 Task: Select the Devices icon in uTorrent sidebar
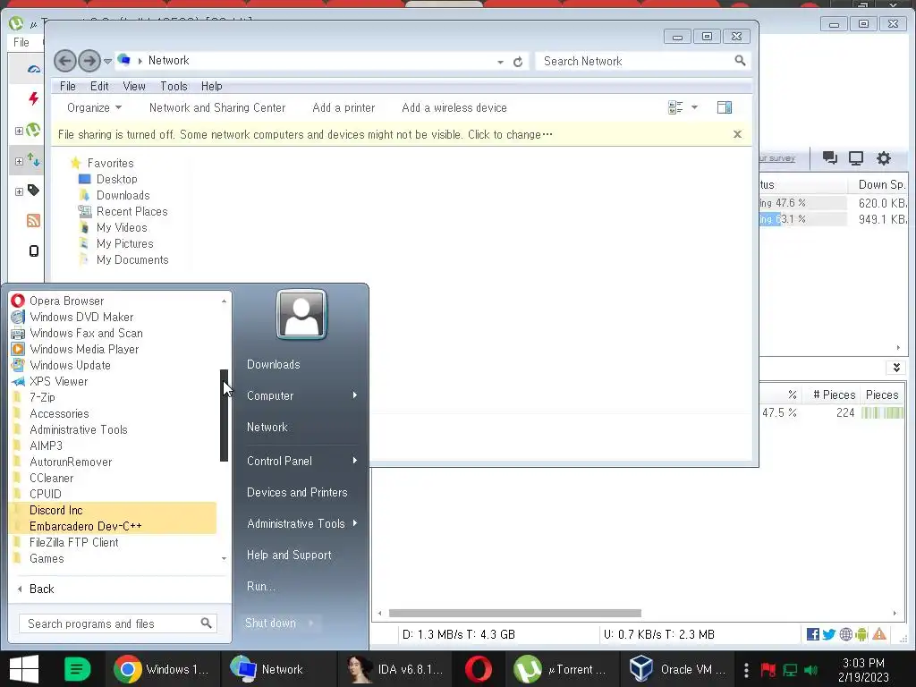[33, 250]
